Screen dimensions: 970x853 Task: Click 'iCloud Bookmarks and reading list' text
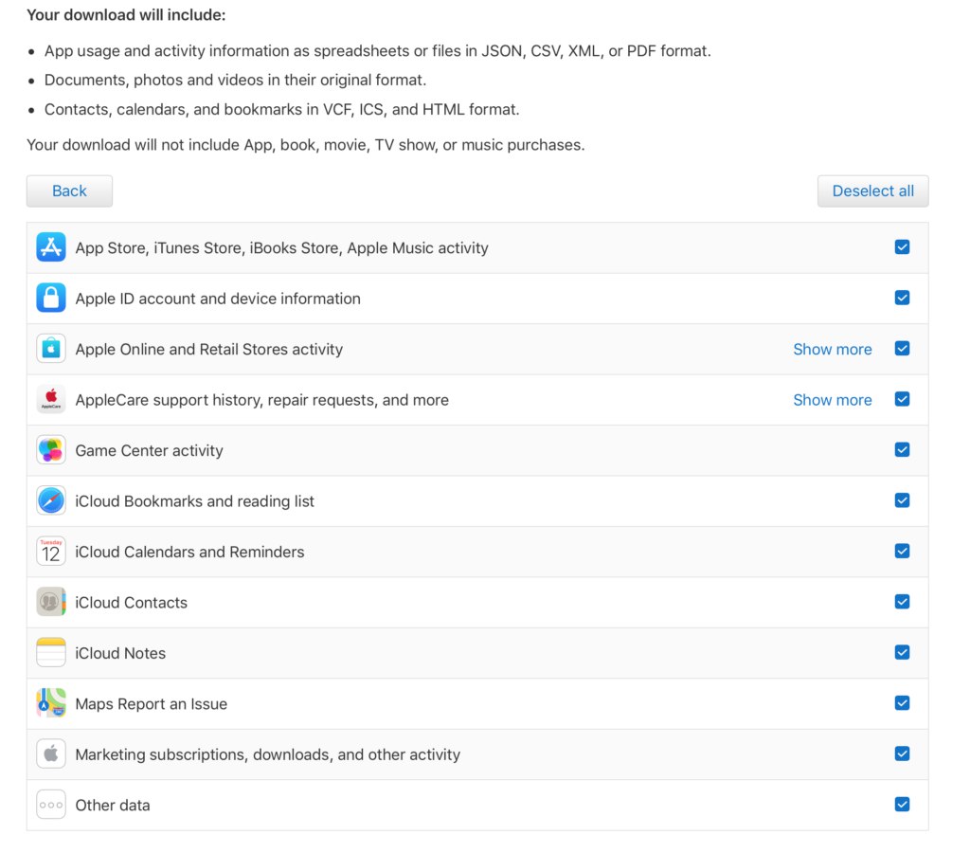pos(195,501)
